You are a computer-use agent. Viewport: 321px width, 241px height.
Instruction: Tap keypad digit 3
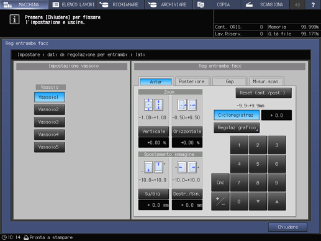point(277,145)
